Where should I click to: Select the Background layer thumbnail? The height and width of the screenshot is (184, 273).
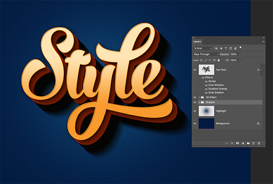[206, 123]
